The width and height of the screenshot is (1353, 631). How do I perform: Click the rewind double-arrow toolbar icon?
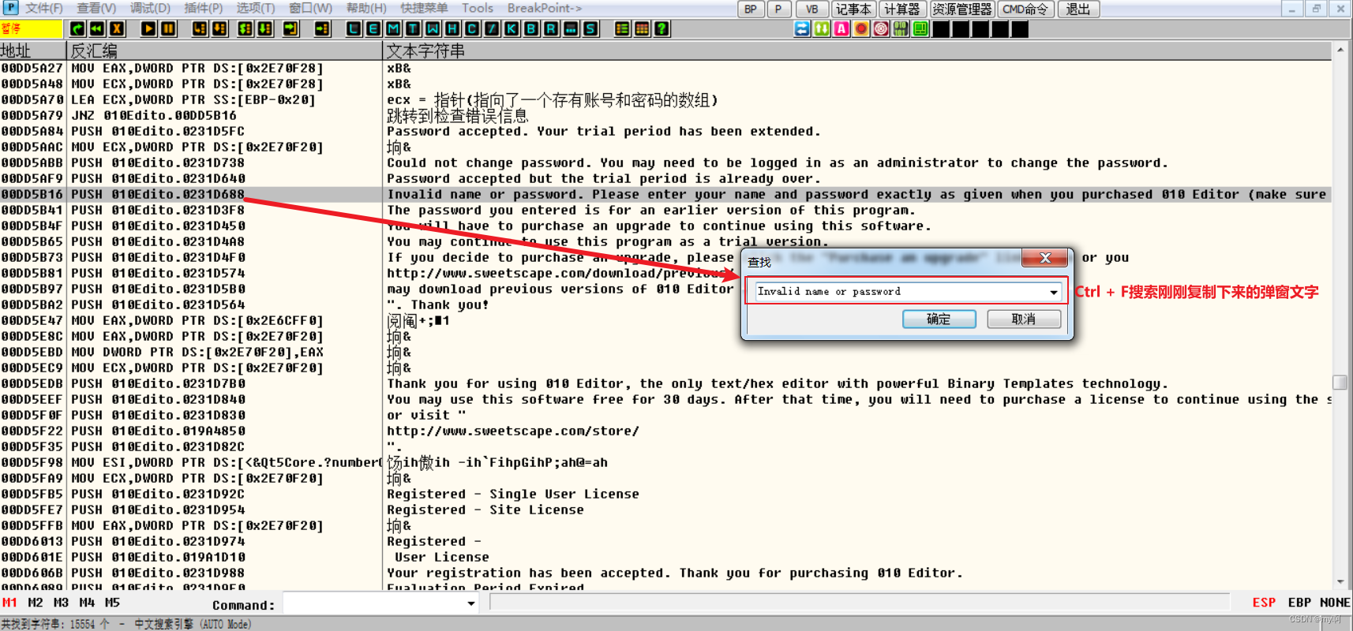coord(97,29)
